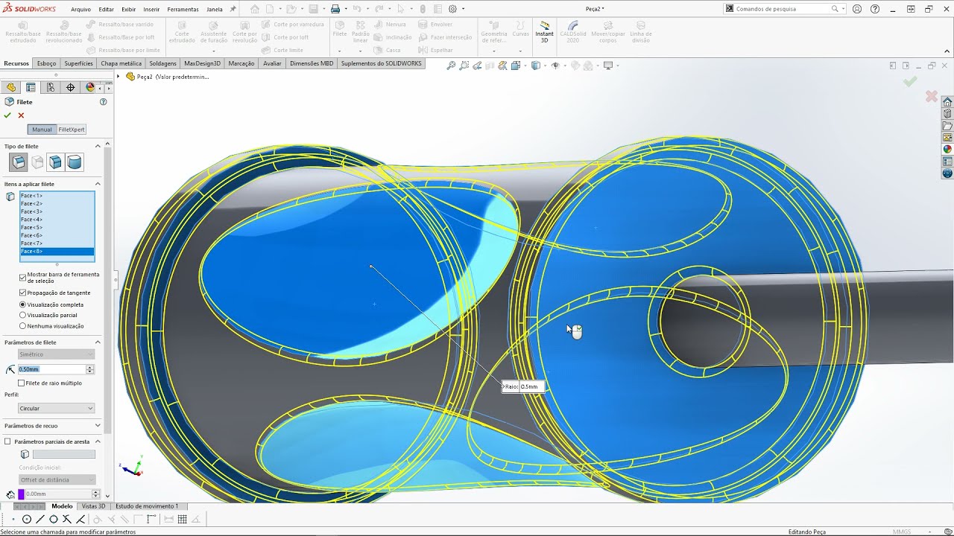Switch to the Estudo de movimento 1 tab
954x536 pixels.
click(x=147, y=506)
